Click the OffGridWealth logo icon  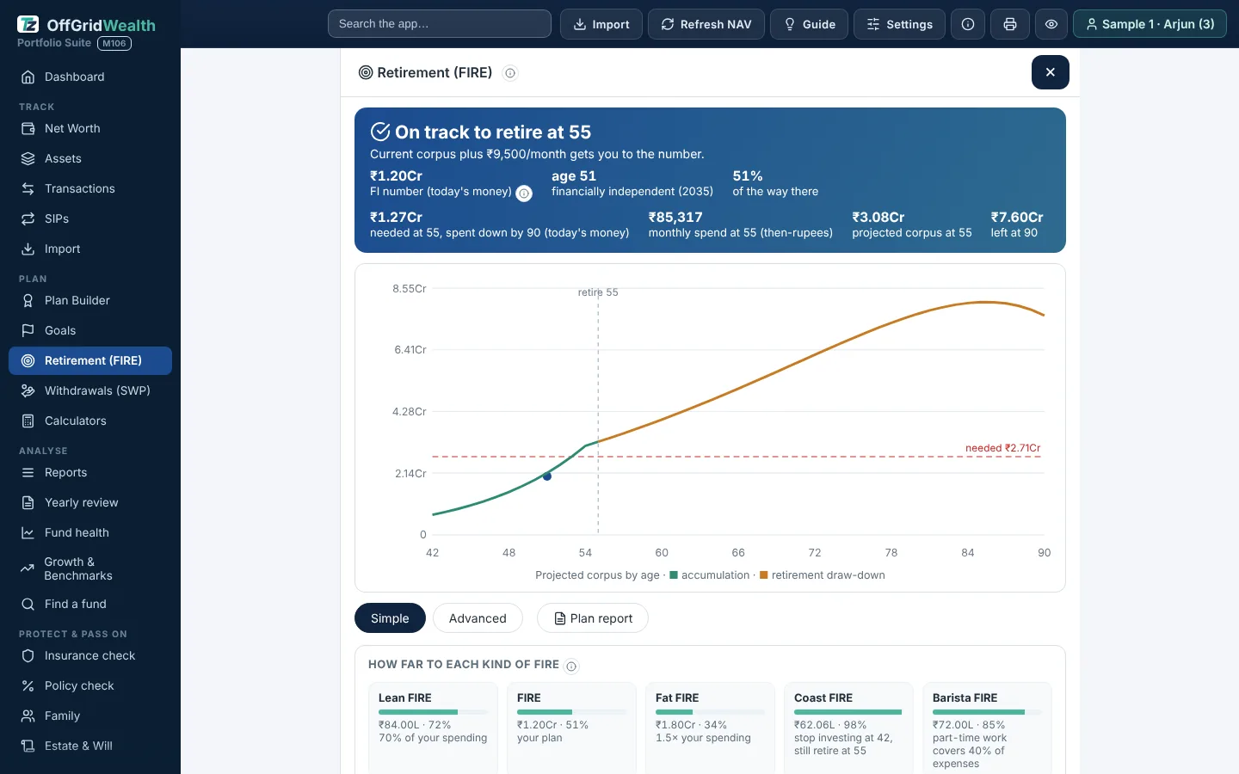pos(28,25)
